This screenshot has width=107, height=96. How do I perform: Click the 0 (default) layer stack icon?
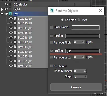[10, 4]
